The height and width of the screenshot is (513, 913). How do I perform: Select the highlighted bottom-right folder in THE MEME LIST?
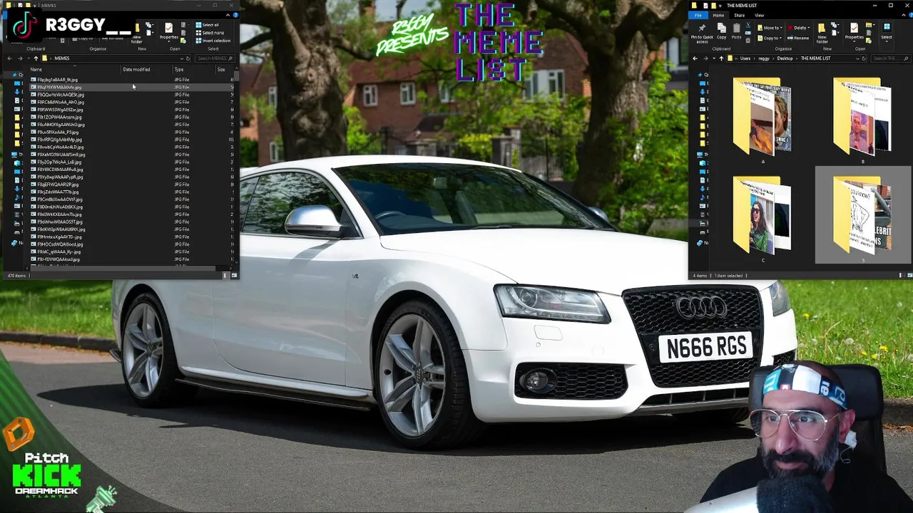[863, 216]
